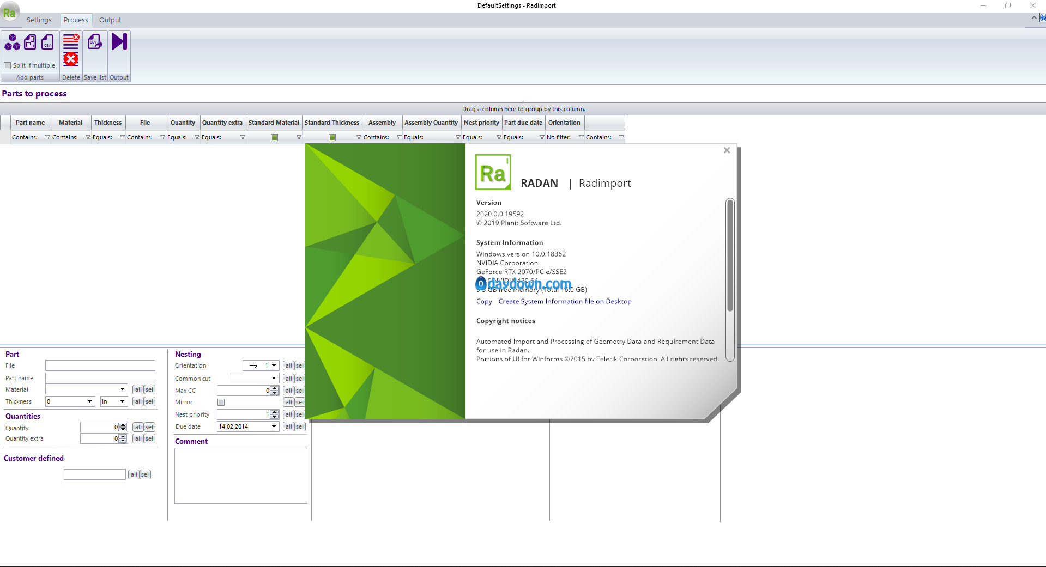This screenshot has height=567, width=1046.
Task: Sort by Assembly Quantity column header
Action: click(431, 123)
